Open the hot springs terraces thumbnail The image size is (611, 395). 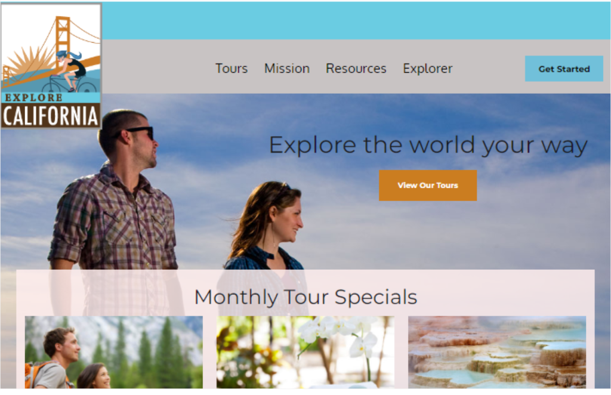(497, 352)
